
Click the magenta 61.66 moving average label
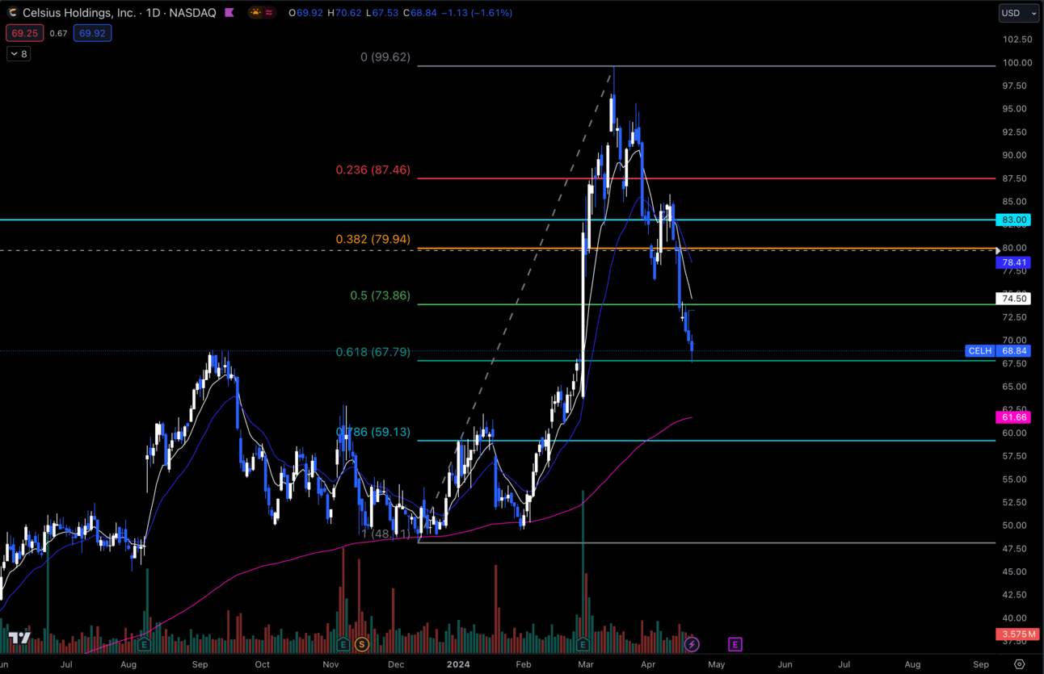click(x=1014, y=417)
